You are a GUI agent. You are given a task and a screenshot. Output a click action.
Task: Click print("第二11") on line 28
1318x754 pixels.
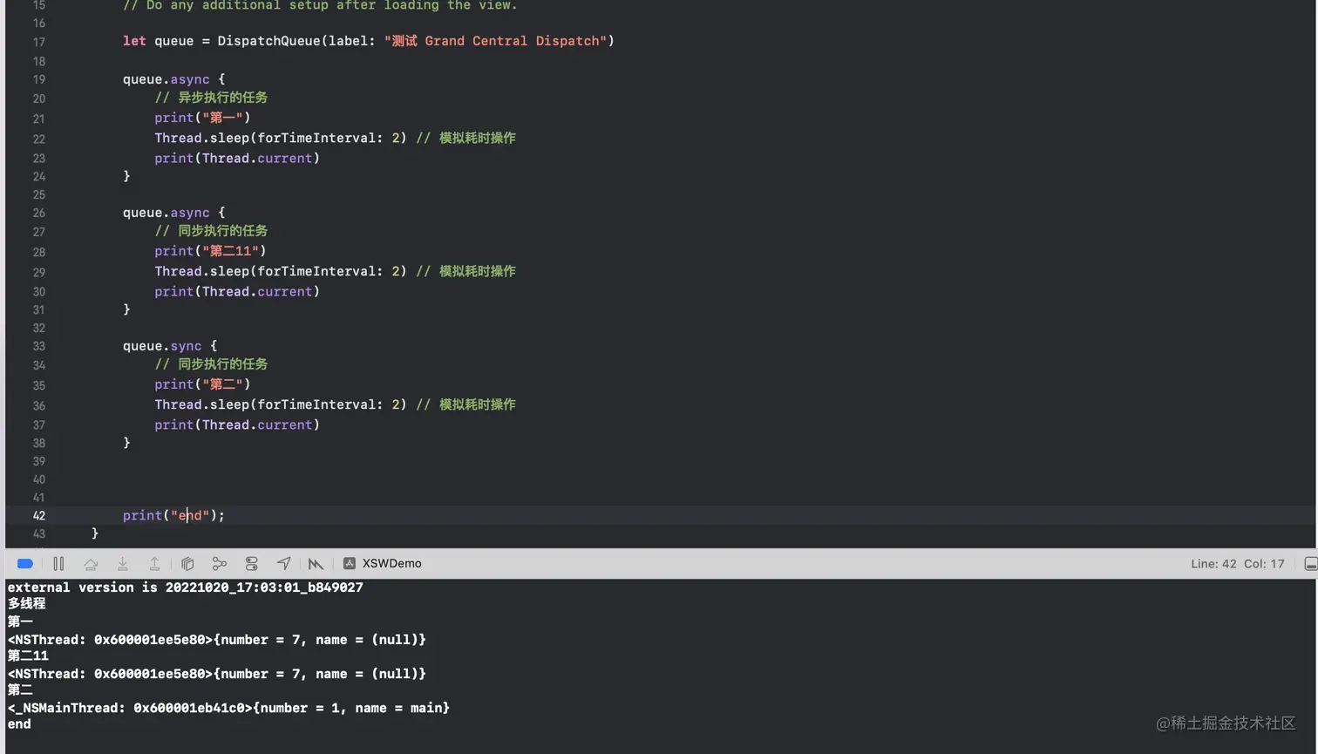click(x=210, y=251)
